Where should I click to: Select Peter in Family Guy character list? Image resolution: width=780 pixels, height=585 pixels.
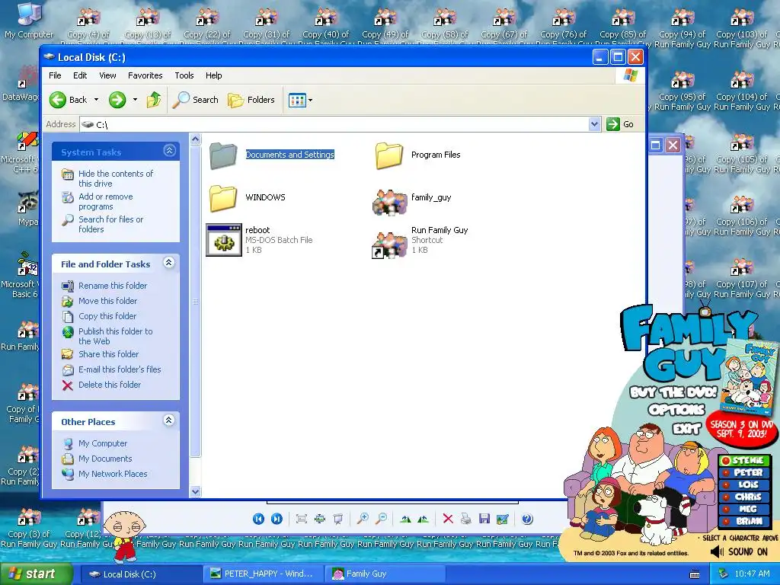(x=743, y=472)
